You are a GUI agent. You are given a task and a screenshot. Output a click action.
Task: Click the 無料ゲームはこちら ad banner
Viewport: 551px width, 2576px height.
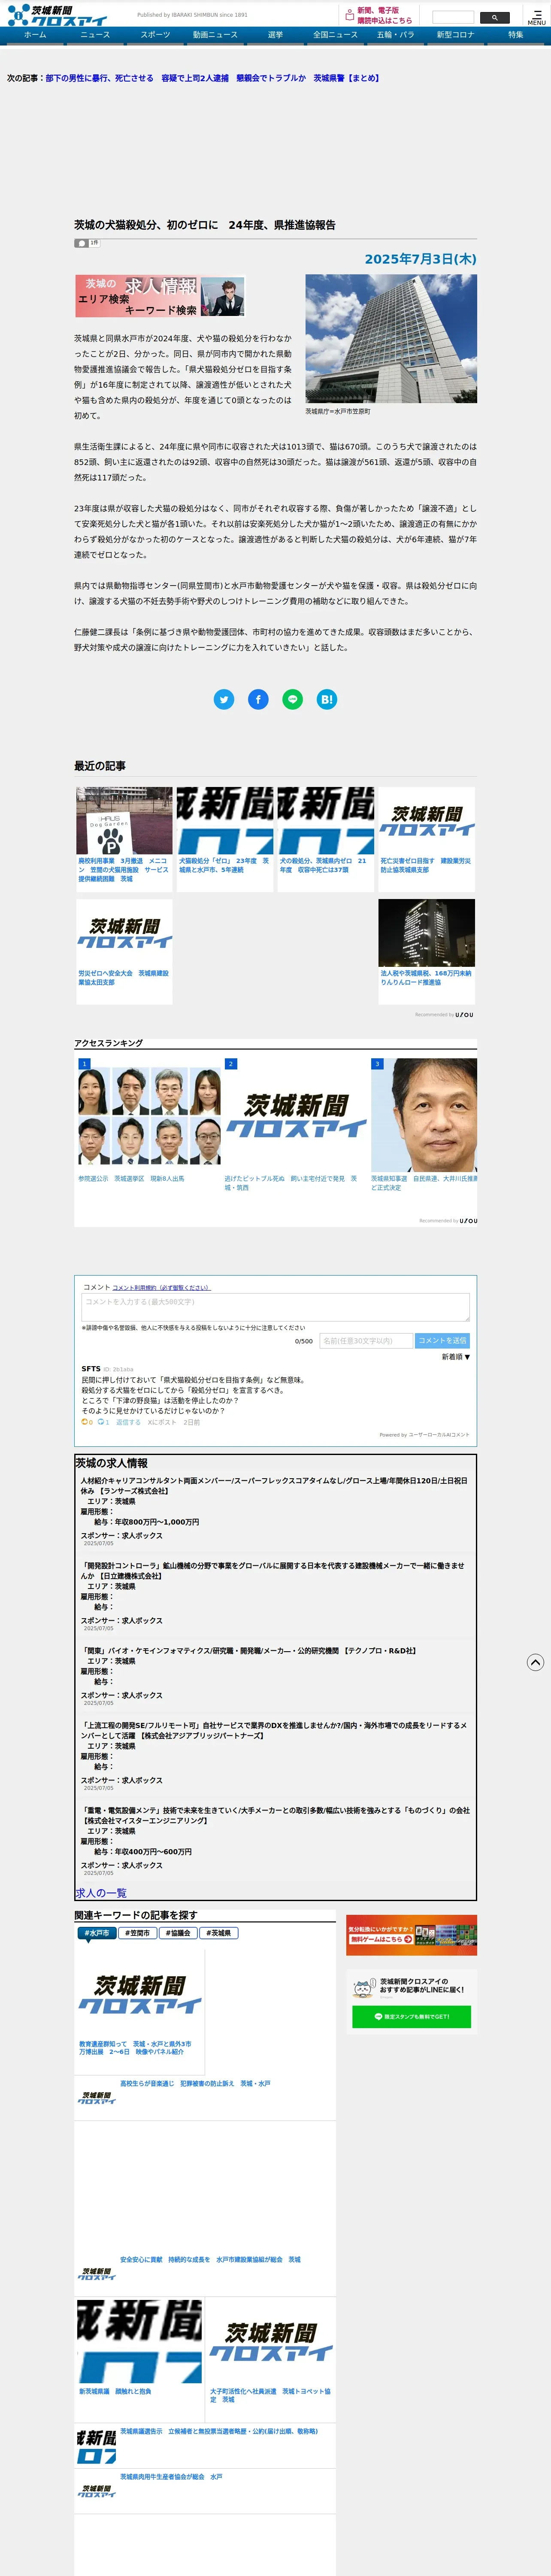pos(411,1935)
